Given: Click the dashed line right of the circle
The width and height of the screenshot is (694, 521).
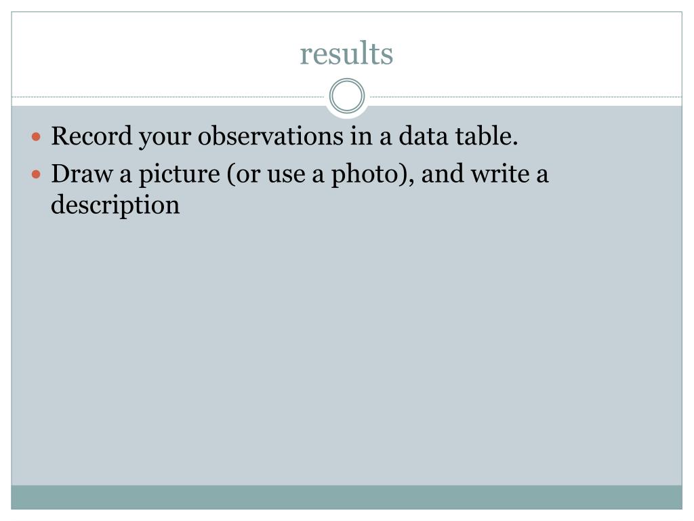Looking at the screenshot, I should point(526,96).
